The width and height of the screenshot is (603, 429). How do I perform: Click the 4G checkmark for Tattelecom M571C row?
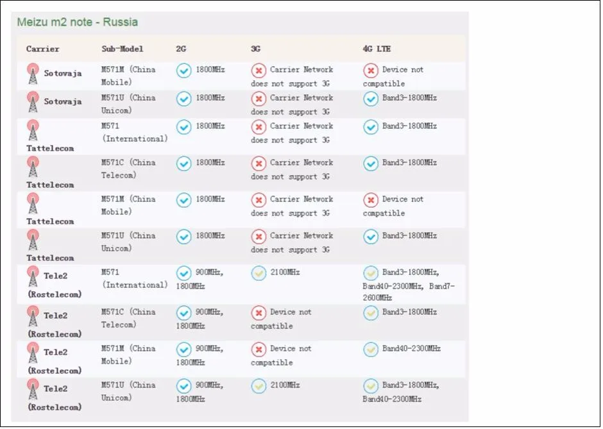(371, 164)
